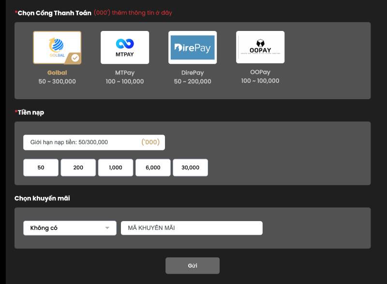
Task: Choose the 50 preset amount
Action: 41,167
